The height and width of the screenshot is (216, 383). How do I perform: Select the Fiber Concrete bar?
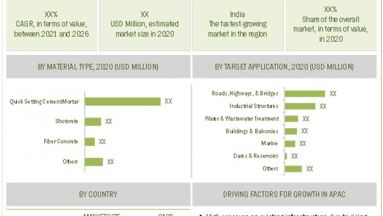point(90,141)
